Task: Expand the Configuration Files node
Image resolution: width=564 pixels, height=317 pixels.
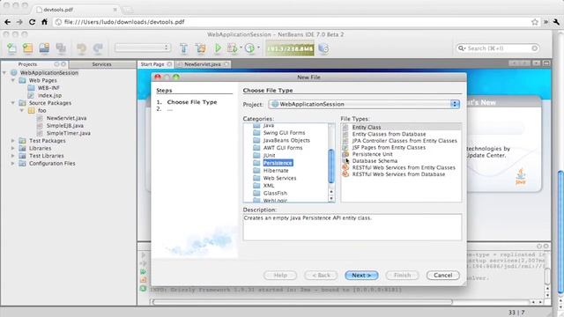Action: pos(13,163)
